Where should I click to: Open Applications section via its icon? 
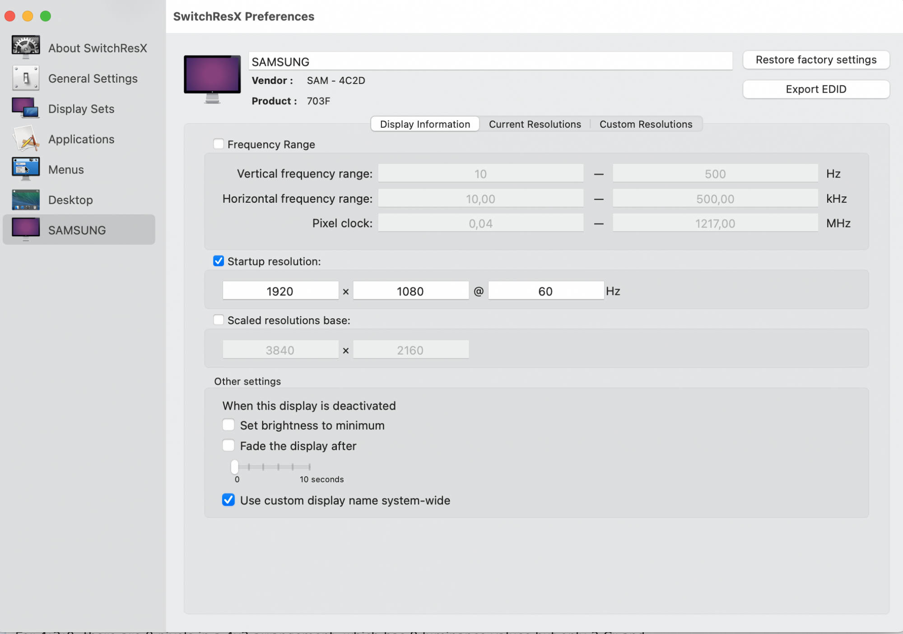(x=26, y=139)
